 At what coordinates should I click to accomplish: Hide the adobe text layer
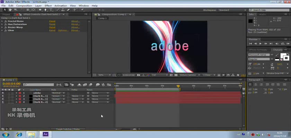click(x=3, y=93)
